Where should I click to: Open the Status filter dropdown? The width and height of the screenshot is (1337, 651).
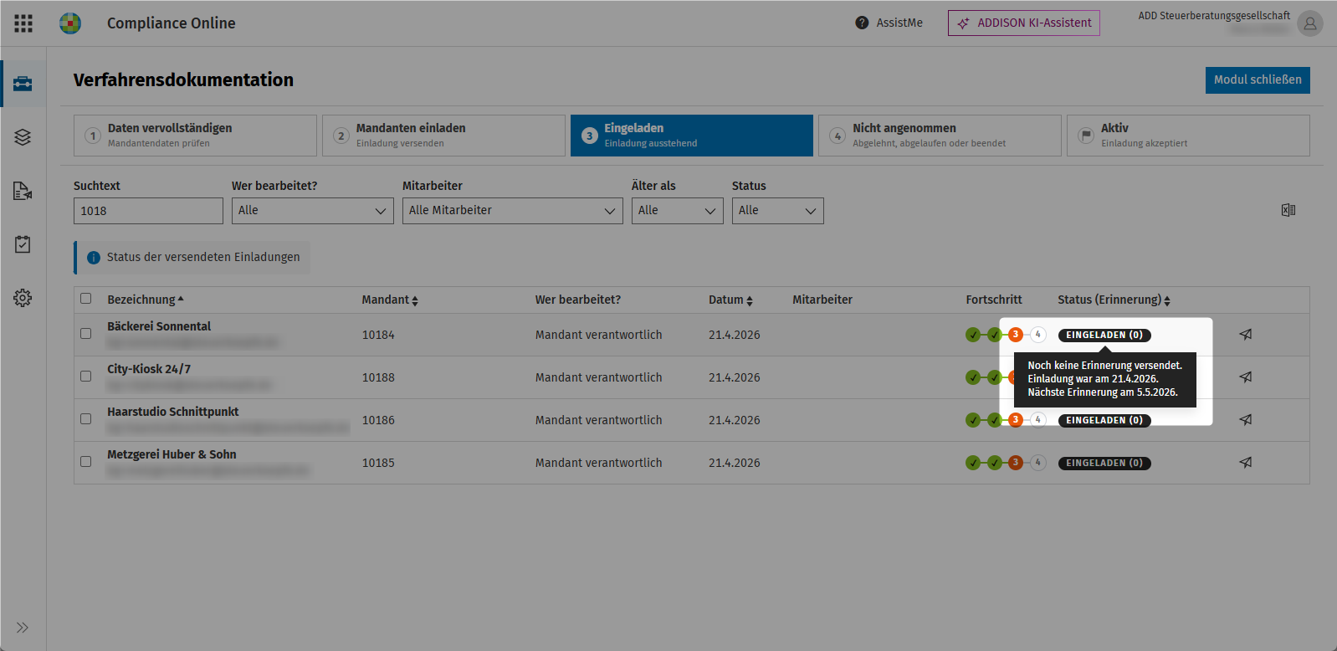click(x=778, y=211)
